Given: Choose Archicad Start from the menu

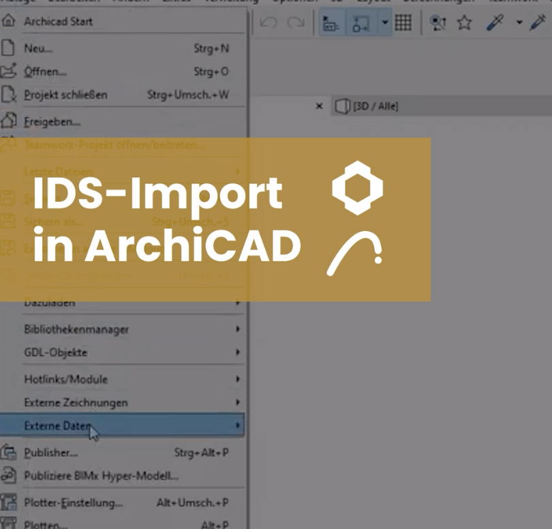Looking at the screenshot, I should click(x=122, y=21).
